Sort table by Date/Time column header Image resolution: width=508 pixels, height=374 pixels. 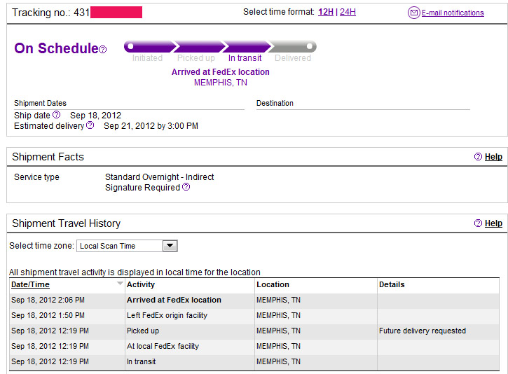(x=30, y=284)
